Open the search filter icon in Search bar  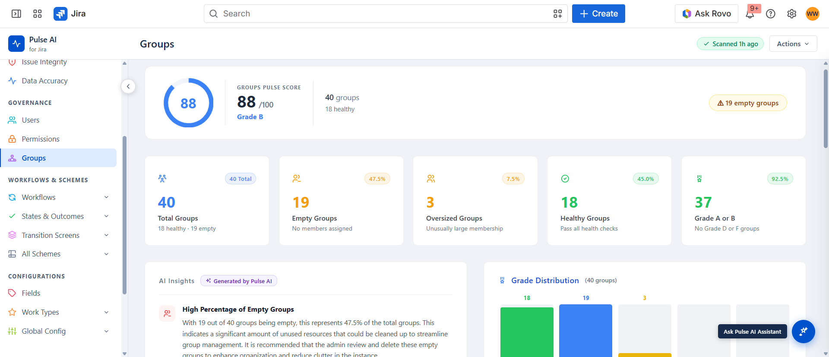pyautogui.click(x=557, y=14)
